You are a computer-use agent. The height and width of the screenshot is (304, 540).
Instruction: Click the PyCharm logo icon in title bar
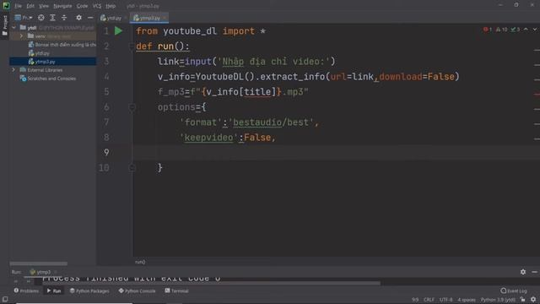click(6, 6)
